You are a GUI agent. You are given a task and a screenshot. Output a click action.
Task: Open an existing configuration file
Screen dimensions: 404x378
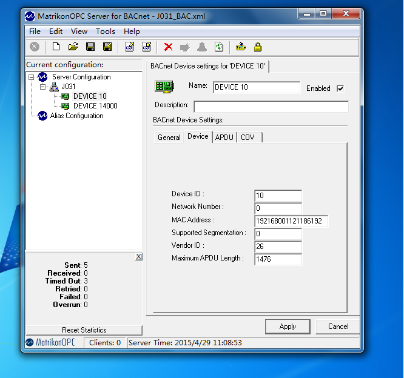coord(73,47)
